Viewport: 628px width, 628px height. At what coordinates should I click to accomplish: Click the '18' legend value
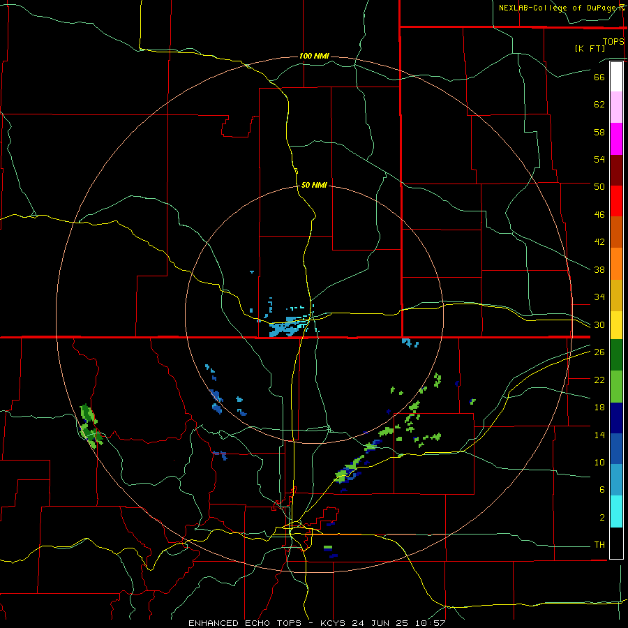pyautogui.click(x=599, y=408)
